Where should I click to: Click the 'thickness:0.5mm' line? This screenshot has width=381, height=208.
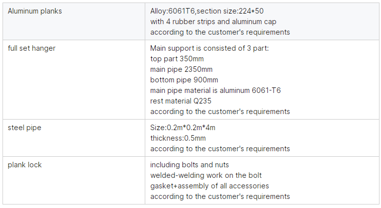click(x=178, y=138)
